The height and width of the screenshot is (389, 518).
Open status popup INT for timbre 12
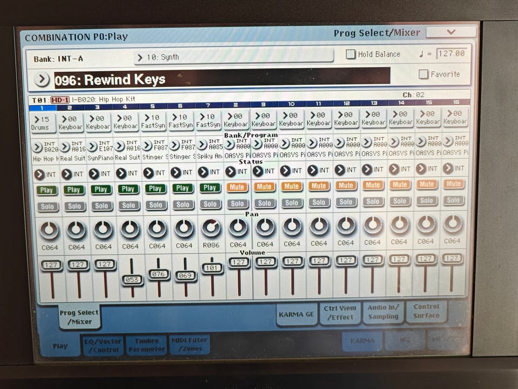tap(339, 170)
